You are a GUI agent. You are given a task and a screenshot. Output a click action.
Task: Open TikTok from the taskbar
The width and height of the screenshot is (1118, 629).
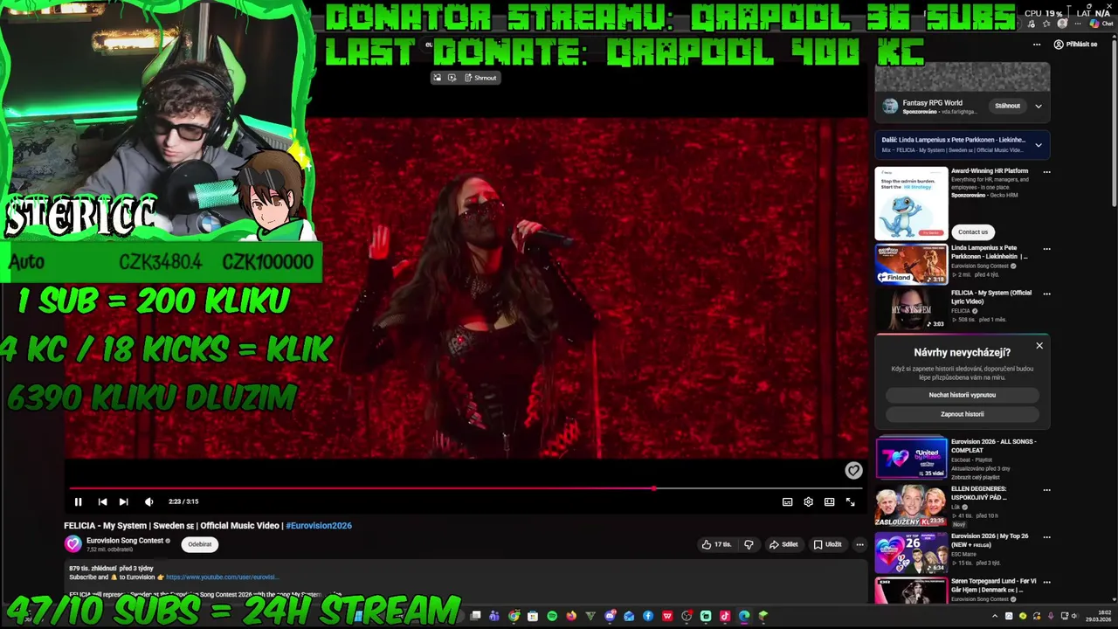725,616
